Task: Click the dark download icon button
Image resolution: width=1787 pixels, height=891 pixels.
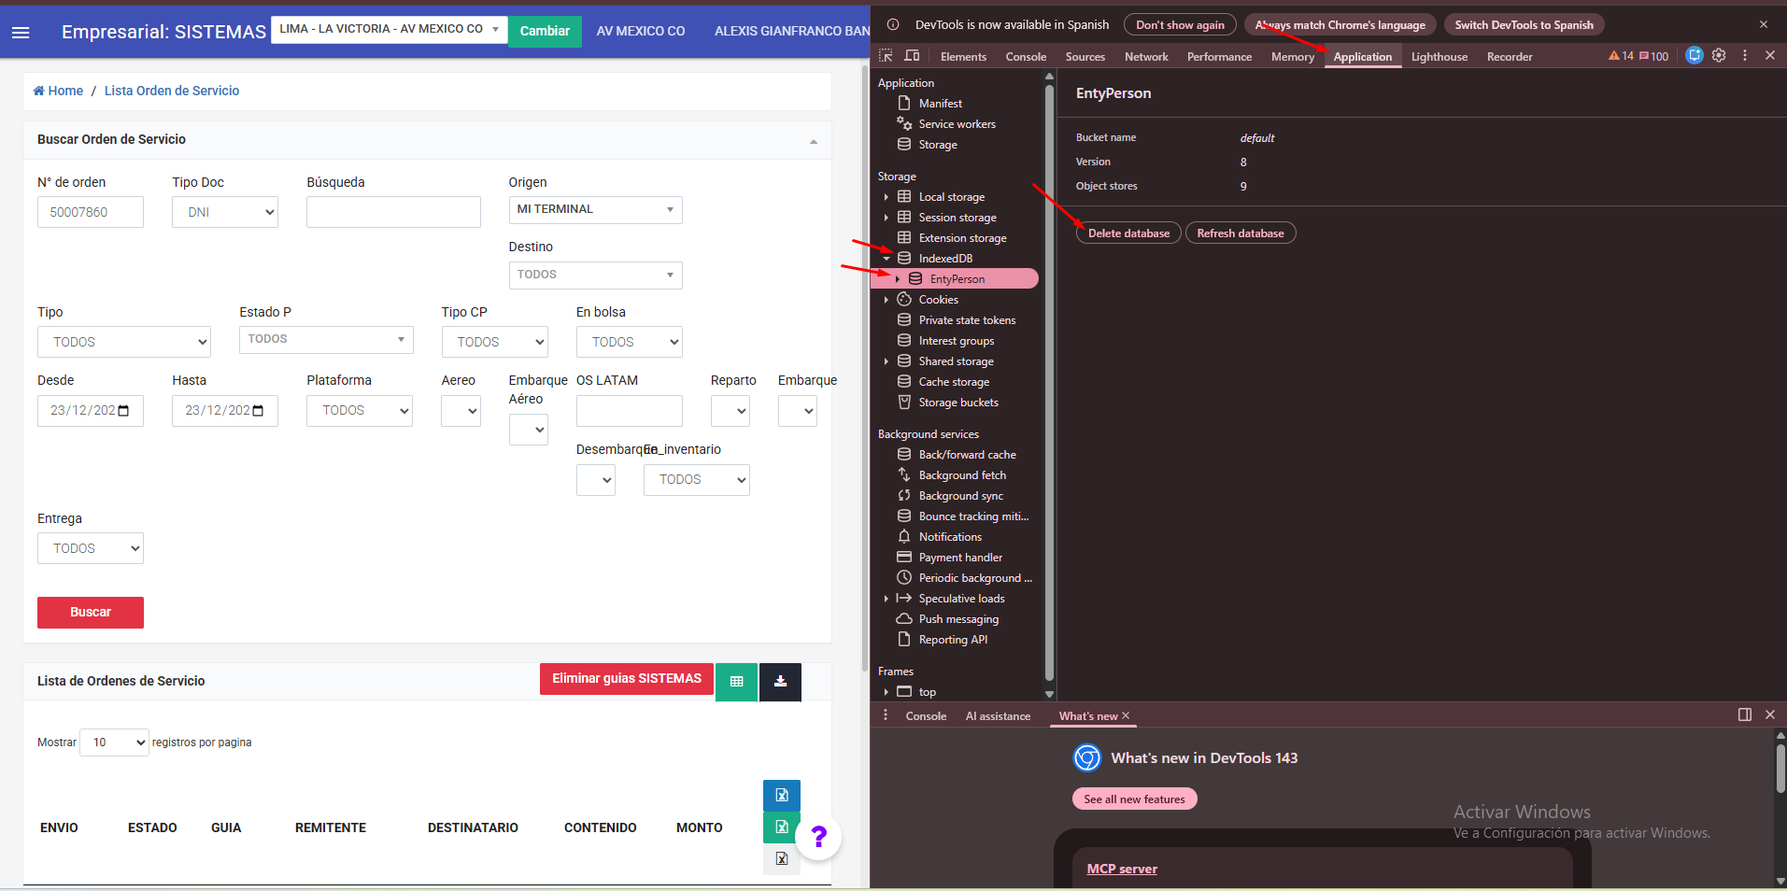Action: [780, 682]
